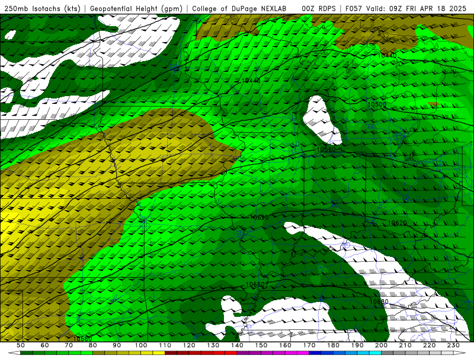
Task: Click the 'College of DuPage NEXLAB' label
Action: pos(239,8)
